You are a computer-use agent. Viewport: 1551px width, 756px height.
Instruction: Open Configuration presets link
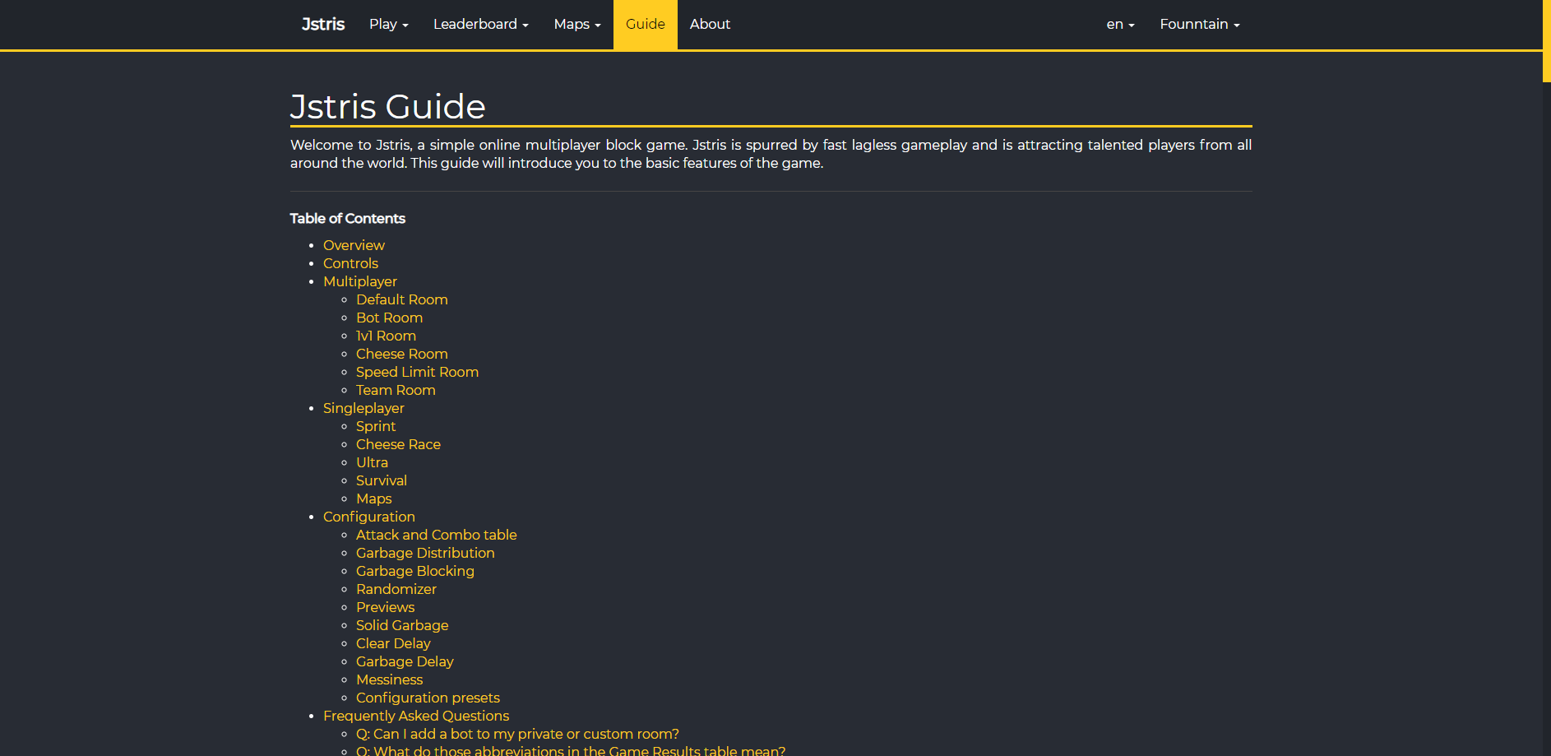tap(428, 698)
